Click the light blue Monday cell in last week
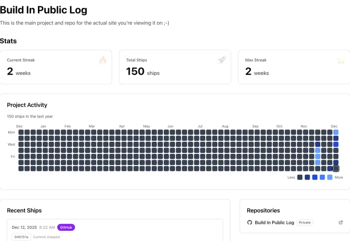 click(x=336, y=132)
